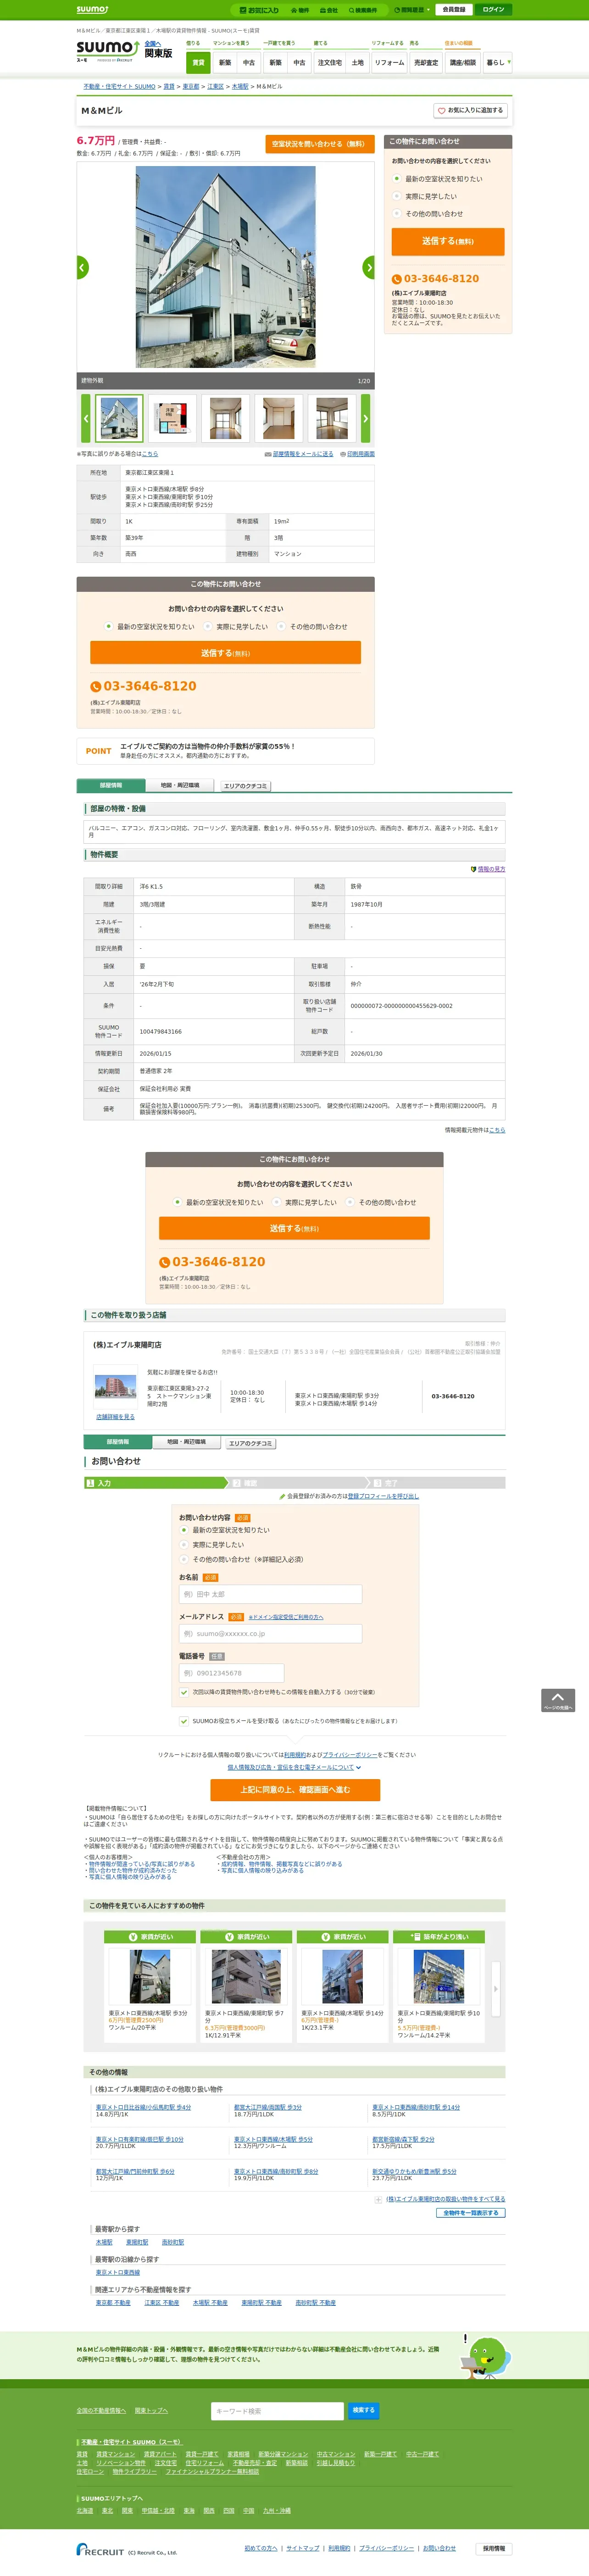This screenshot has width=589, height=2576.
Task: Add property with お気に入りに追加する heart
Action: (470, 110)
